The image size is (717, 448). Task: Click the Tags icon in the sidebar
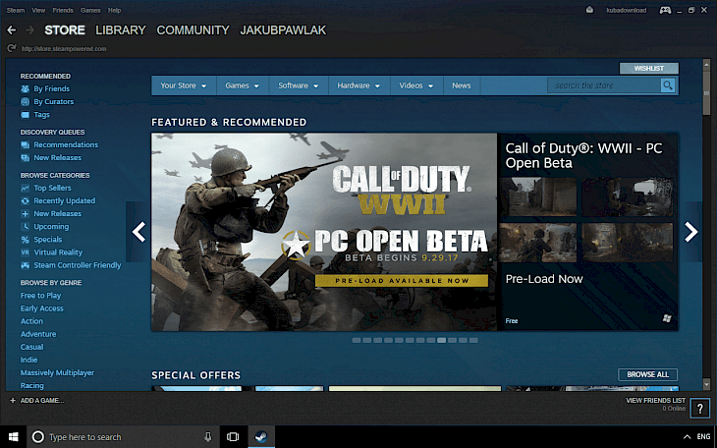(26, 114)
